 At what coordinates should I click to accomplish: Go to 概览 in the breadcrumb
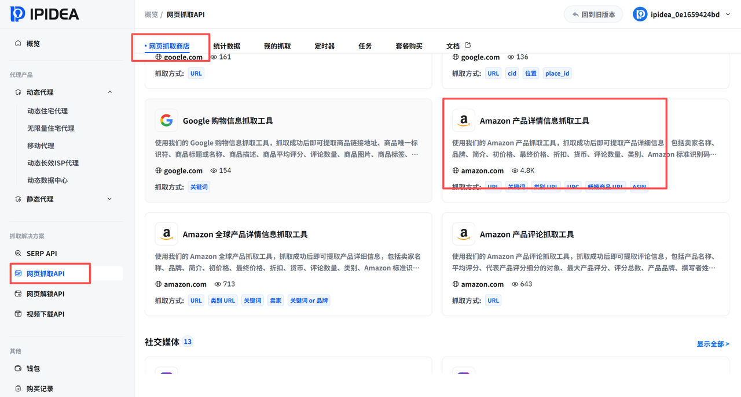tap(151, 14)
